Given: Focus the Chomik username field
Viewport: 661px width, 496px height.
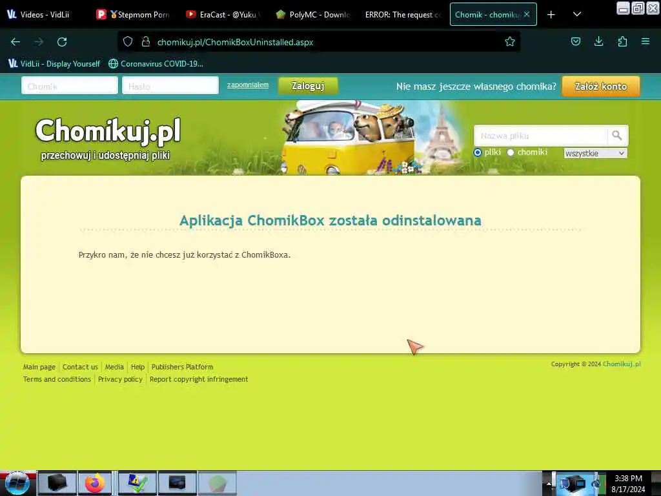Looking at the screenshot, I should point(70,86).
